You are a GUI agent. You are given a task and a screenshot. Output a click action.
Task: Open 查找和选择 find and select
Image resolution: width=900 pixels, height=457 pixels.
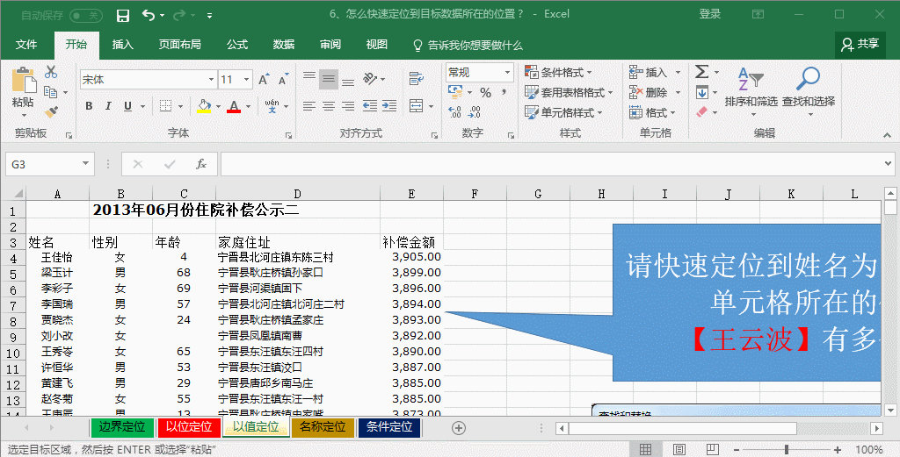809,90
